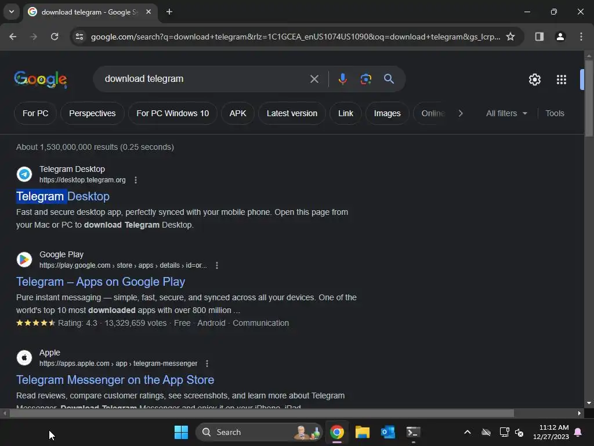Show hidden system tray icons
The width and height of the screenshot is (594, 446).
[x=468, y=432]
